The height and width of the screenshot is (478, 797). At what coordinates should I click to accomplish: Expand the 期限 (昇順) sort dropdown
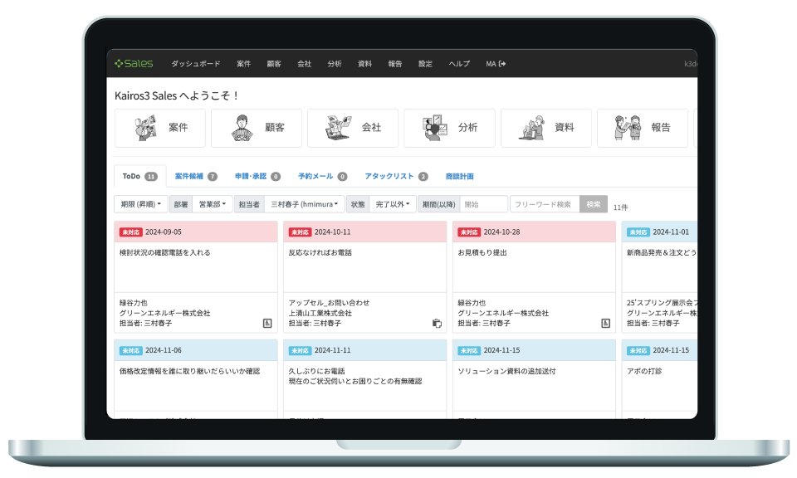tap(140, 204)
